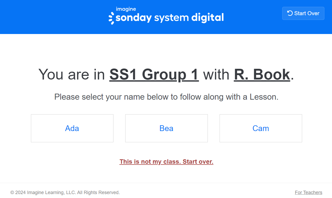Pick the Cam name card

(x=261, y=128)
